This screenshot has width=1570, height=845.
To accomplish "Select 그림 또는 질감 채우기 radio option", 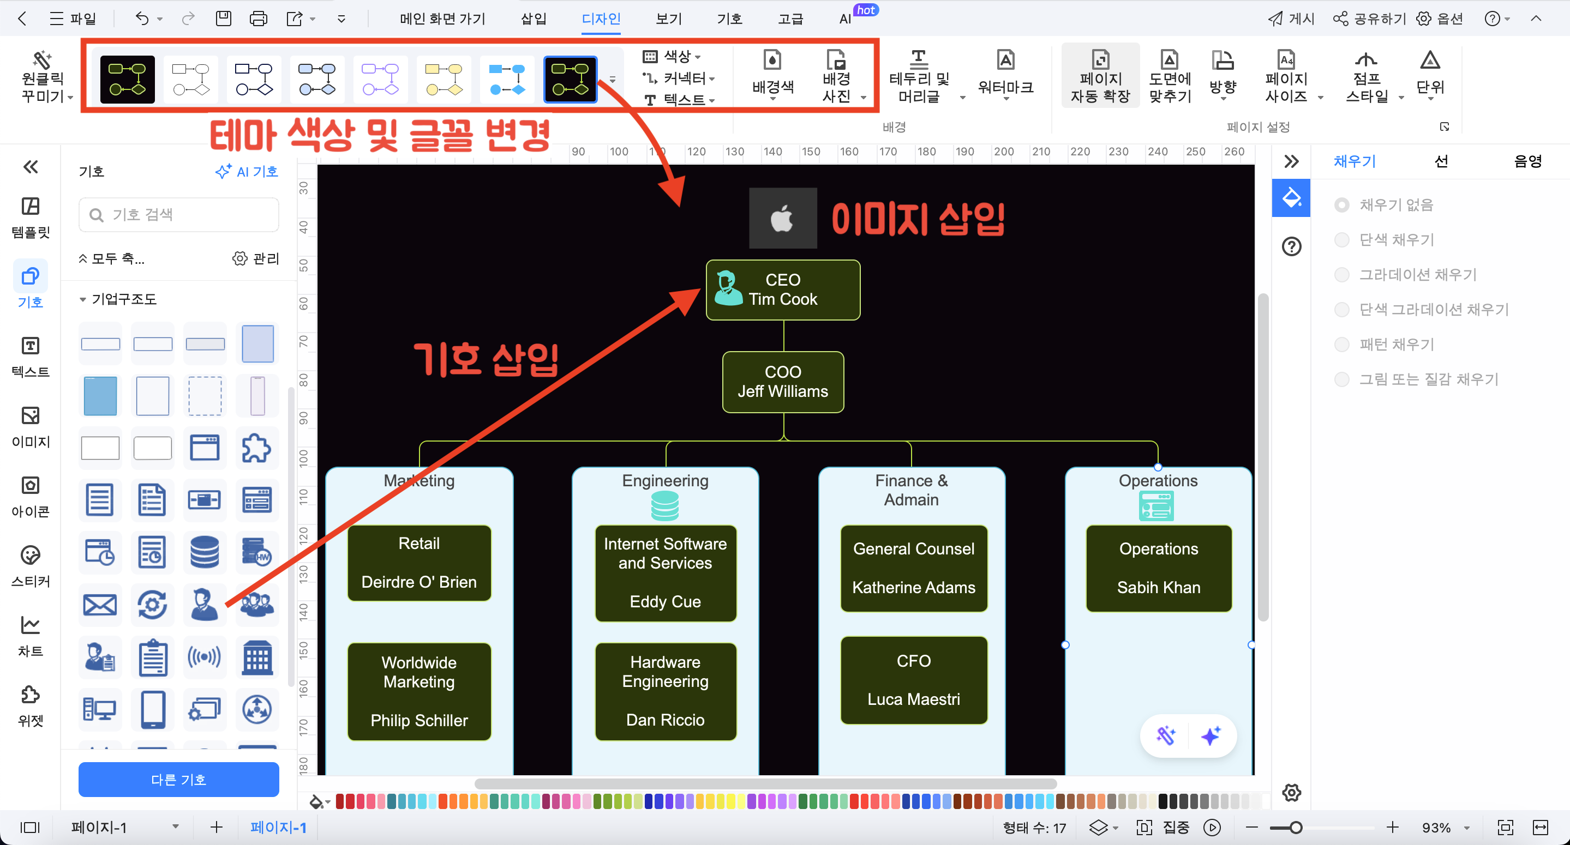I will click(x=1341, y=379).
